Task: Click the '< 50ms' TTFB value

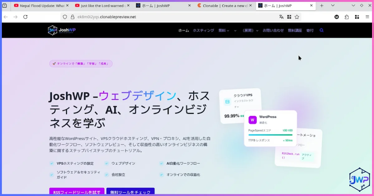Action: (288, 140)
